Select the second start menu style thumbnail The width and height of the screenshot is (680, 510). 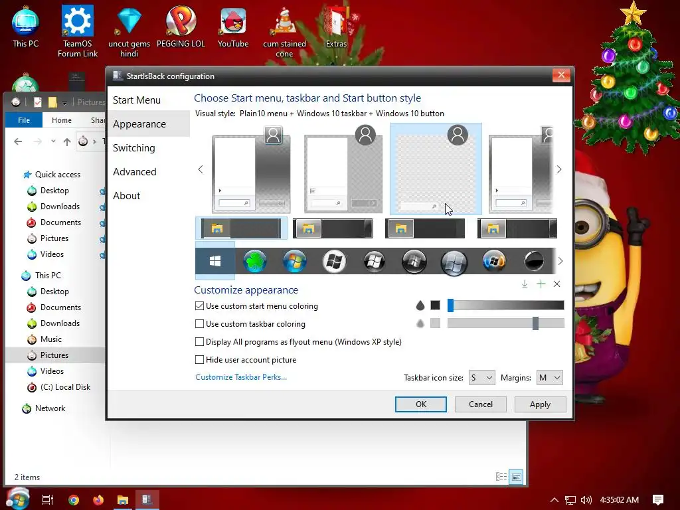point(343,170)
